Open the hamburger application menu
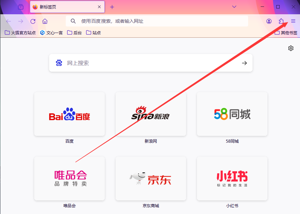This screenshot has width=300, height=214. point(293,21)
